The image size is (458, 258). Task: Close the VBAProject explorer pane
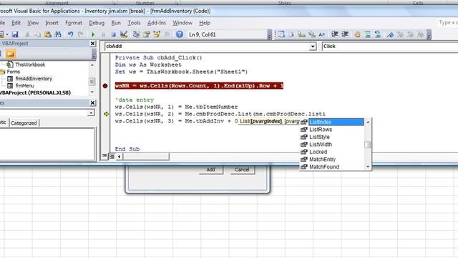point(92,44)
